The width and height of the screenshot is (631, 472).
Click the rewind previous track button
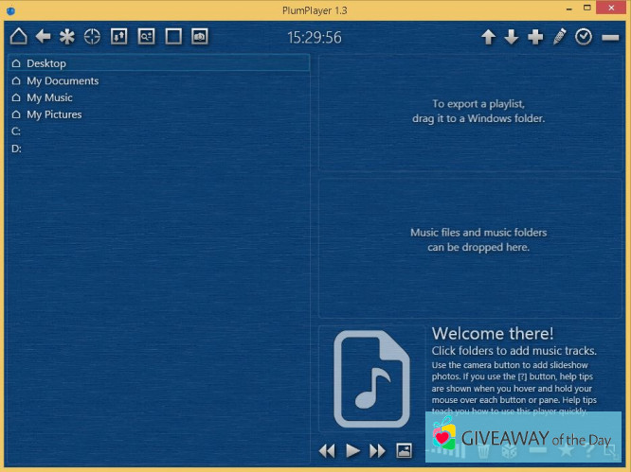point(327,451)
